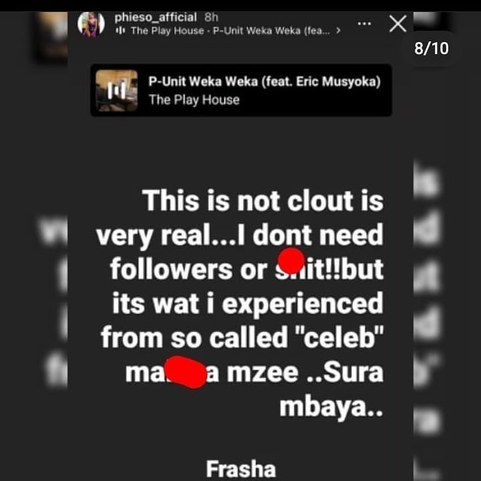
Task: Tap the P-Unit Weka Weka music sticker title
Action: pyautogui.click(x=265, y=82)
